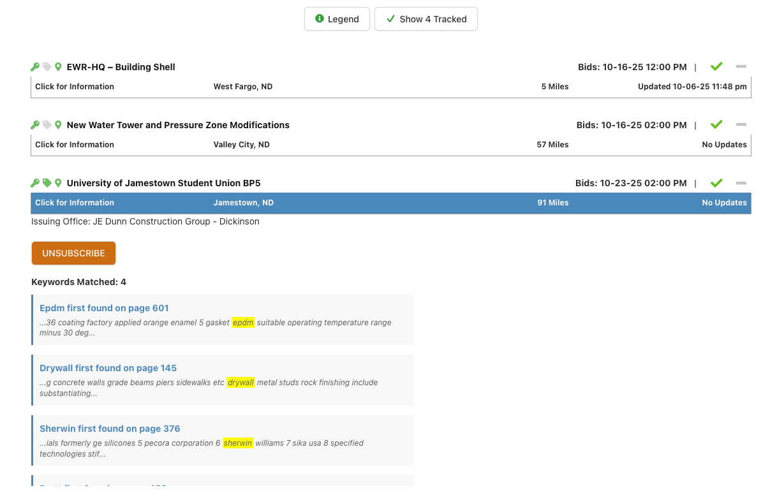Screen dimensions: 784x493
Task: Click green tag icon for University of Jamestown
Action: [x=47, y=183]
